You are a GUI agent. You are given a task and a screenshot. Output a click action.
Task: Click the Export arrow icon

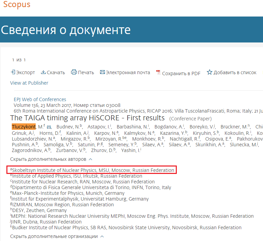13,72
